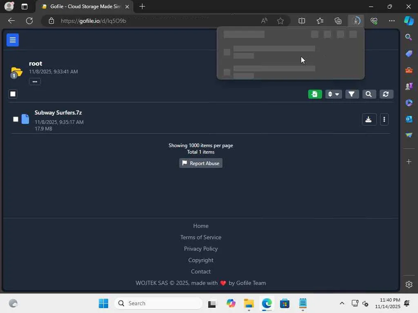Open File Explorer from taskbar
The width and height of the screenshot is (418, 313).
pos(249,303)
